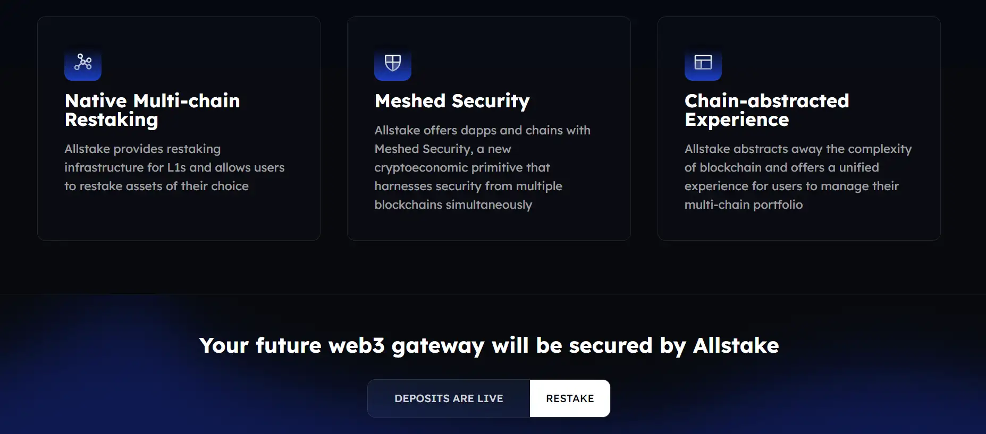This screenshot has height=434, width=986.
Task: Click 'blockchains simultaneously' in Meshed Security card
Action: point(453,205)
